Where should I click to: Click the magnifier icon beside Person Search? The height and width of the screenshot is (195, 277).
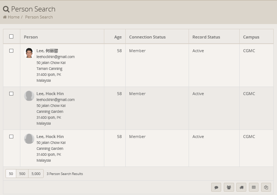[6, 9]
